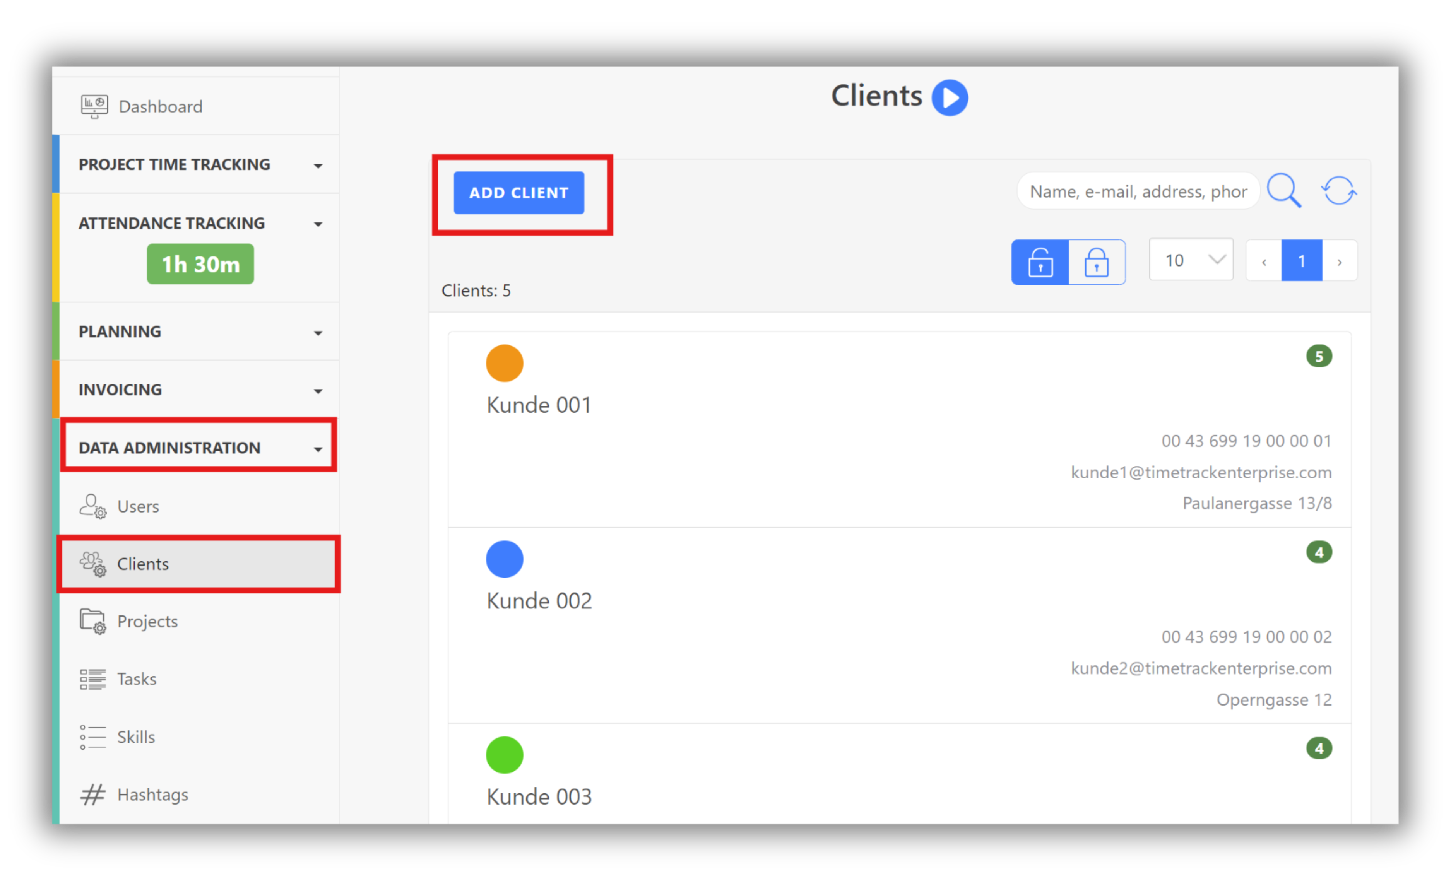Collapse the Data Administration section

point(318,448)
